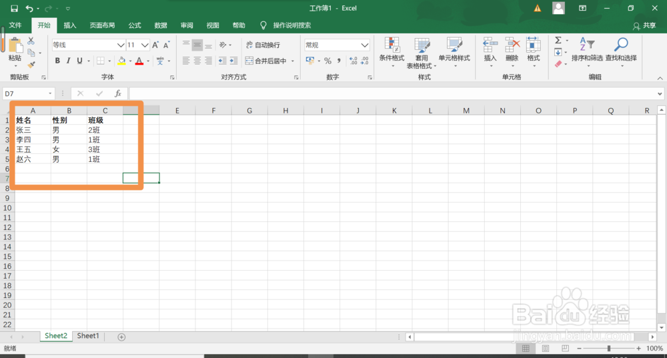The height and width of the screenshot is (358, 667).
Task: Click the 共享 share button
Action: (x=644, y=25)
